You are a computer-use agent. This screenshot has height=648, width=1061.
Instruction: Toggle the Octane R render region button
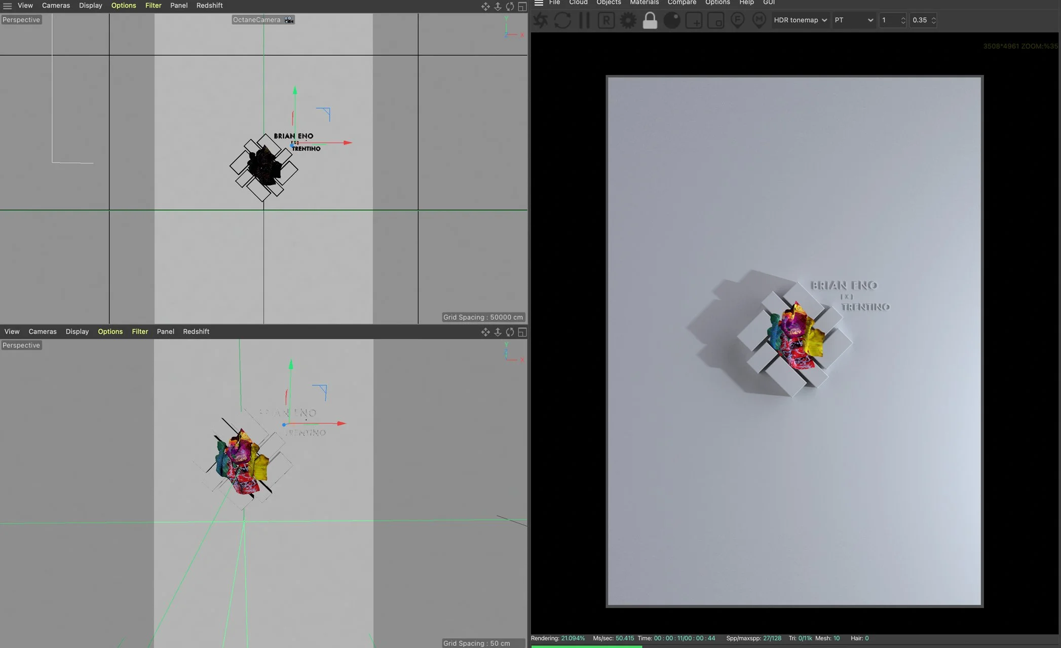(x=606, y=20)
